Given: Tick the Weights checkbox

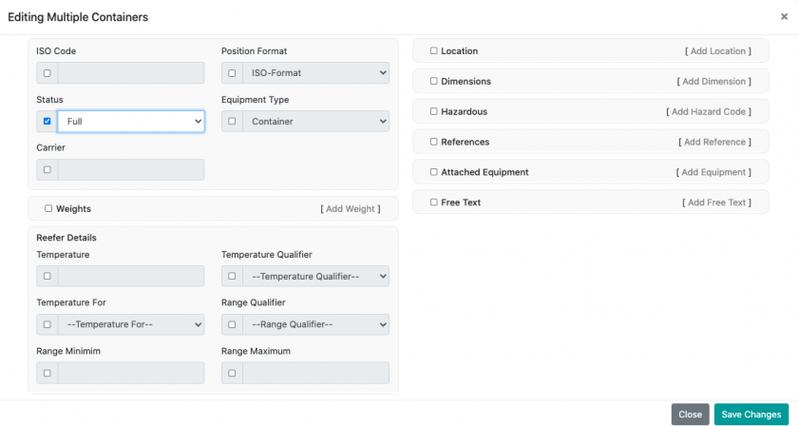Looking at the screenshot, I should coord(48,208).
